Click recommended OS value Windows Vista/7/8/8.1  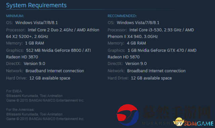pos(138,23)
